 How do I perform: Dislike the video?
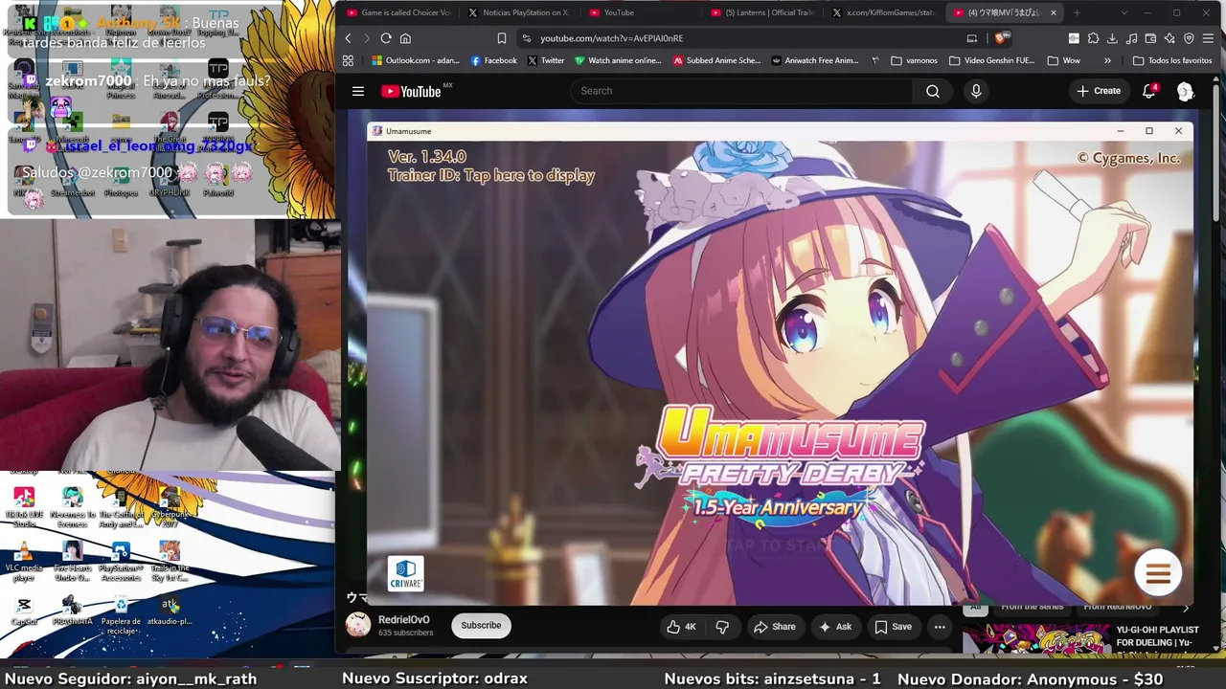(x=723, y=627)
